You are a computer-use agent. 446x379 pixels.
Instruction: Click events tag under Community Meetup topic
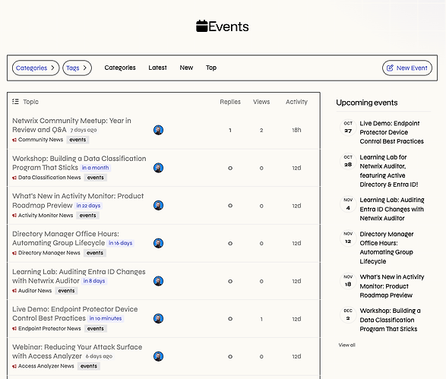click(x=77, y=140)
